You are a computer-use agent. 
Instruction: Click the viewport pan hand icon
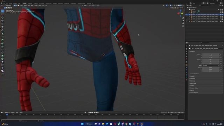pyautogui.click(x=183, y=21)
